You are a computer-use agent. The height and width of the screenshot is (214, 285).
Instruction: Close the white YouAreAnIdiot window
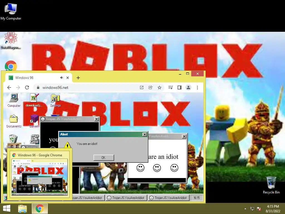tap(184, 137)
